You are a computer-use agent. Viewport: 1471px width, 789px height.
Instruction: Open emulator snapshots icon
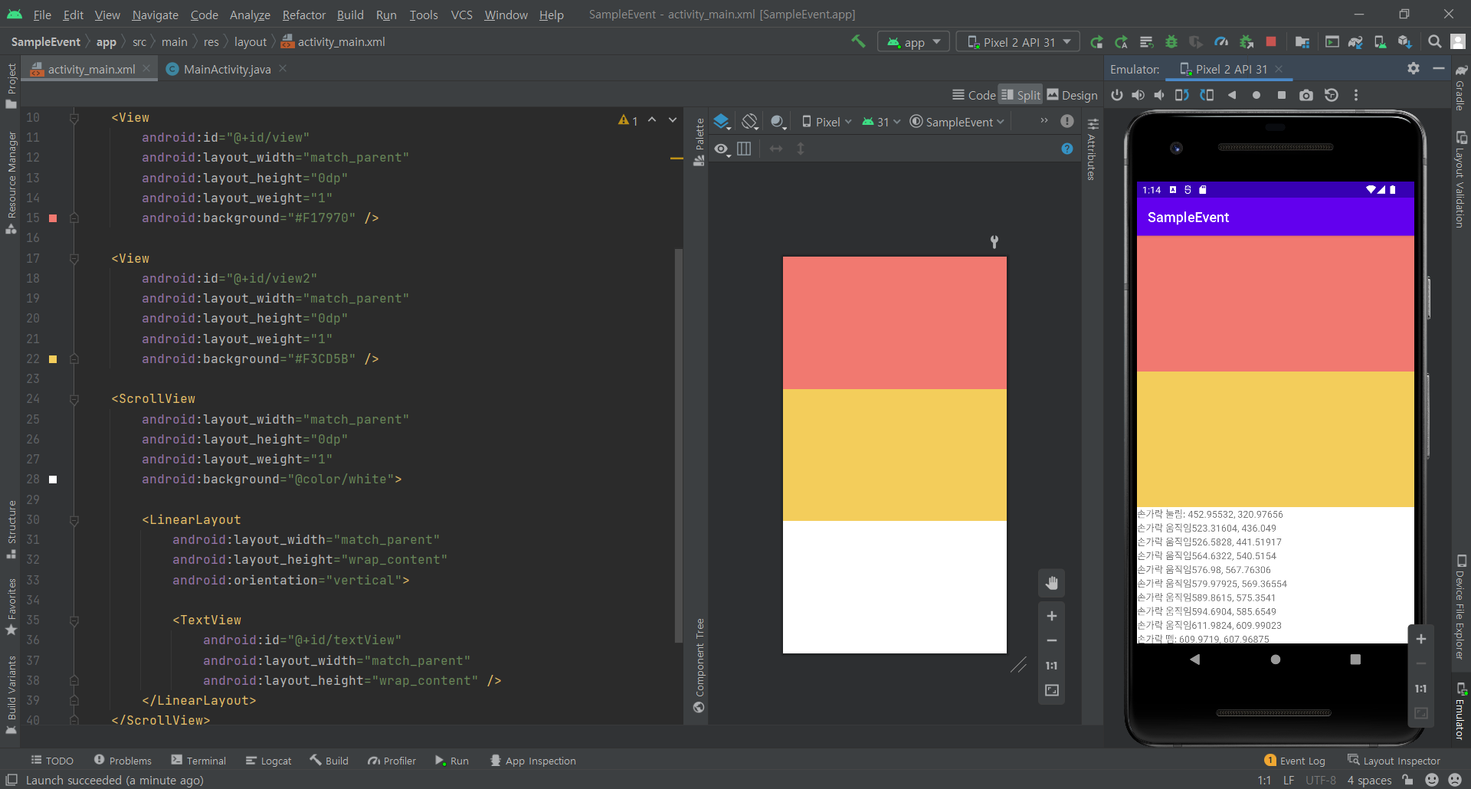click(1332, 95)
